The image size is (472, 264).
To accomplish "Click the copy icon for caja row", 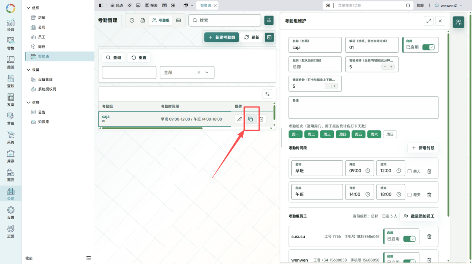I will [x=250, y=119].
